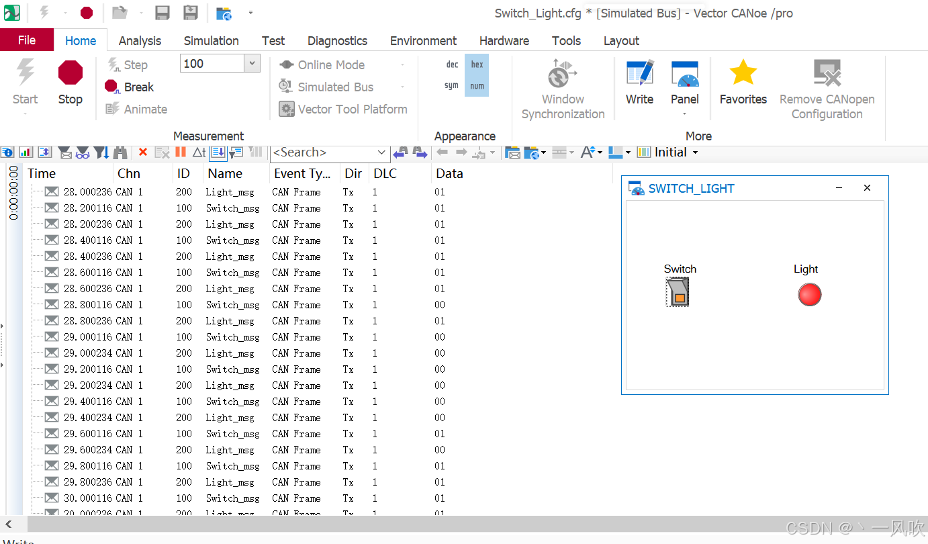Screen dimensions: 928x544
Task: Click the funnel filter icon with blue arrow
Action: 101,152
